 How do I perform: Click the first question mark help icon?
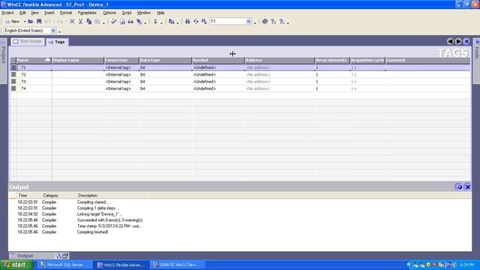coord(273,22)
